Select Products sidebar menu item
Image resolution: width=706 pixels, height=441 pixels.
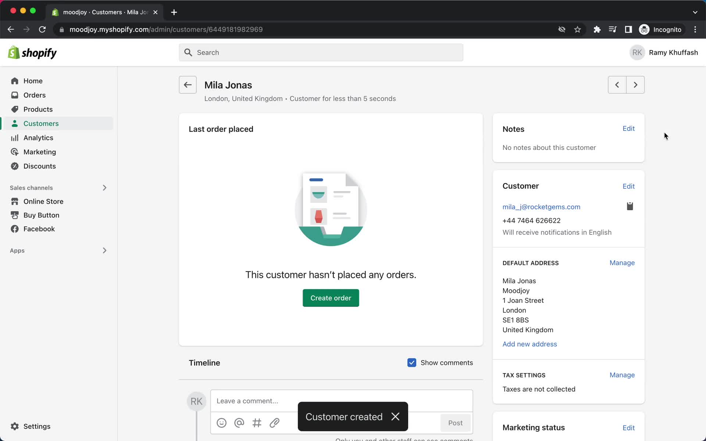click(38, 109)
